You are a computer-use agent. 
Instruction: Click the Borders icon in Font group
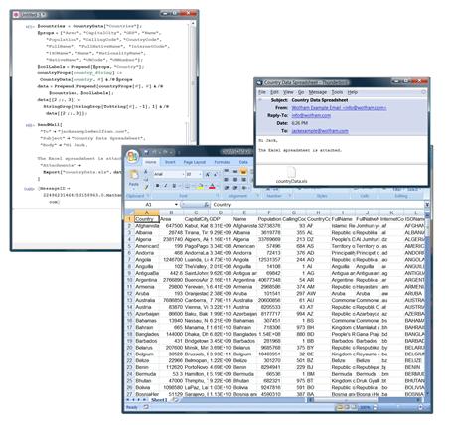pos(187,186)
